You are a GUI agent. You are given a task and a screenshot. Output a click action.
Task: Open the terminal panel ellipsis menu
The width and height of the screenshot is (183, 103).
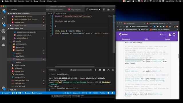(x=61, y=70)
